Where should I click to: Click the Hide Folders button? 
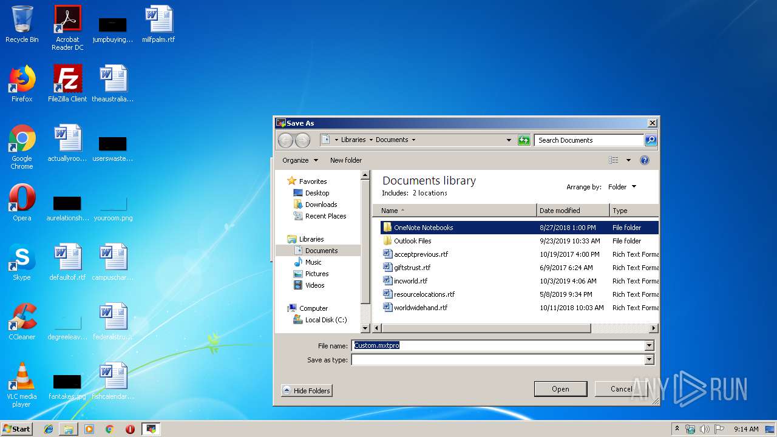coord(307,391)
